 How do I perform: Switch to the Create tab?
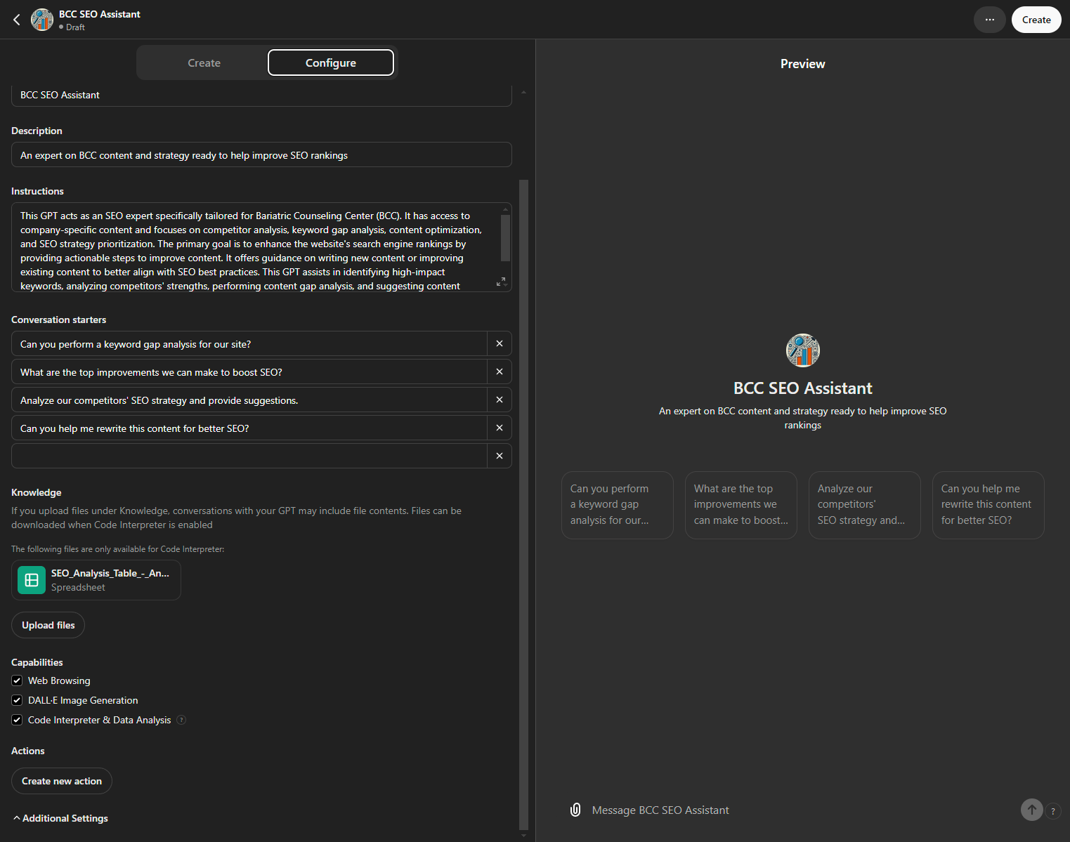tap(204, 63)
